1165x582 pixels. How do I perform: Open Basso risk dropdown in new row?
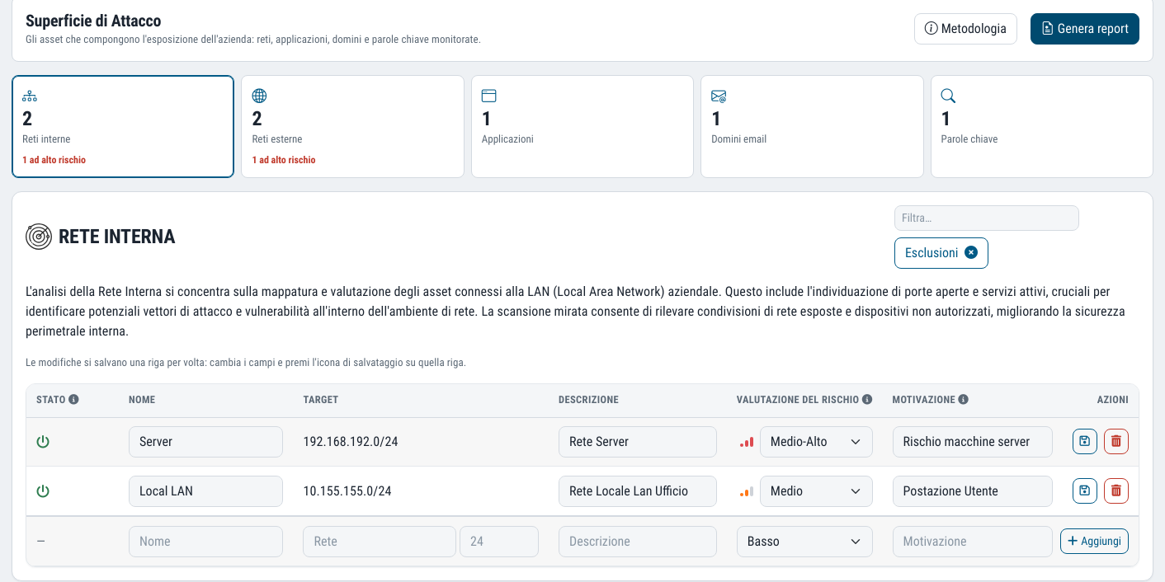tap(804, 542)
